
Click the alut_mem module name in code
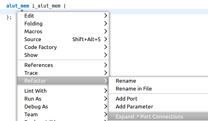18,6
